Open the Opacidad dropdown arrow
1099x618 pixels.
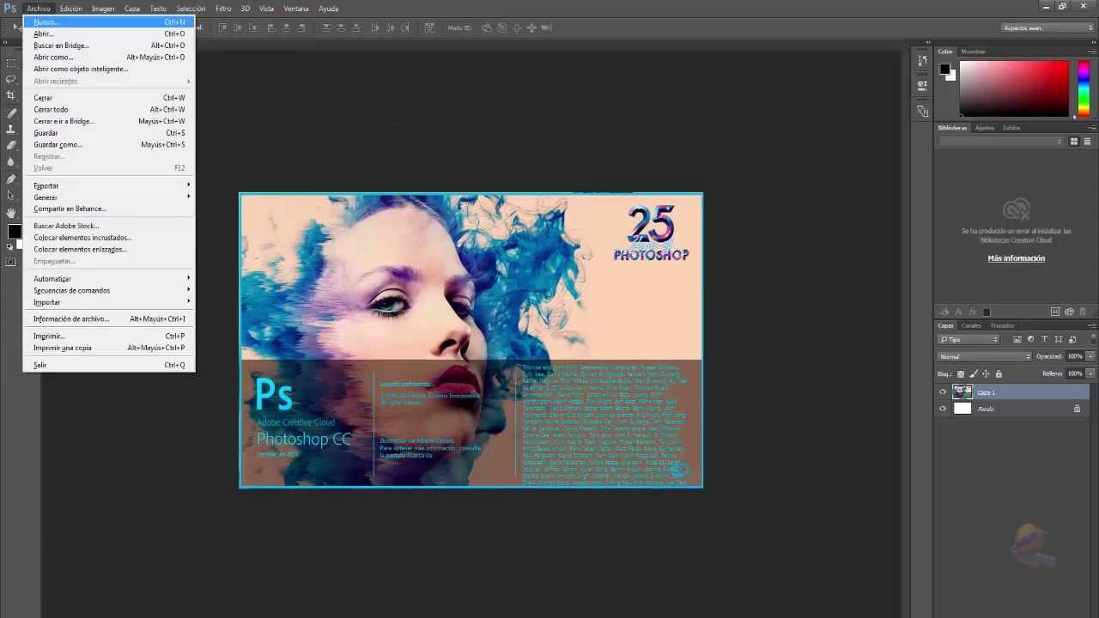(1090, 356)
